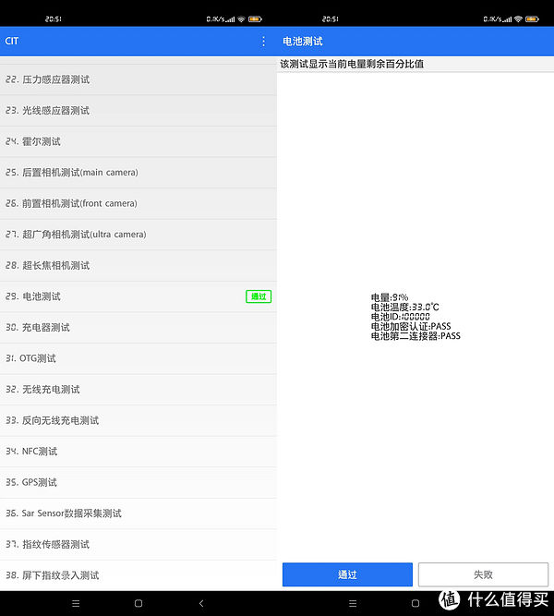Tap the left screen's home navigation icon
Screen dimensions: 554x616
coord(138,603)
